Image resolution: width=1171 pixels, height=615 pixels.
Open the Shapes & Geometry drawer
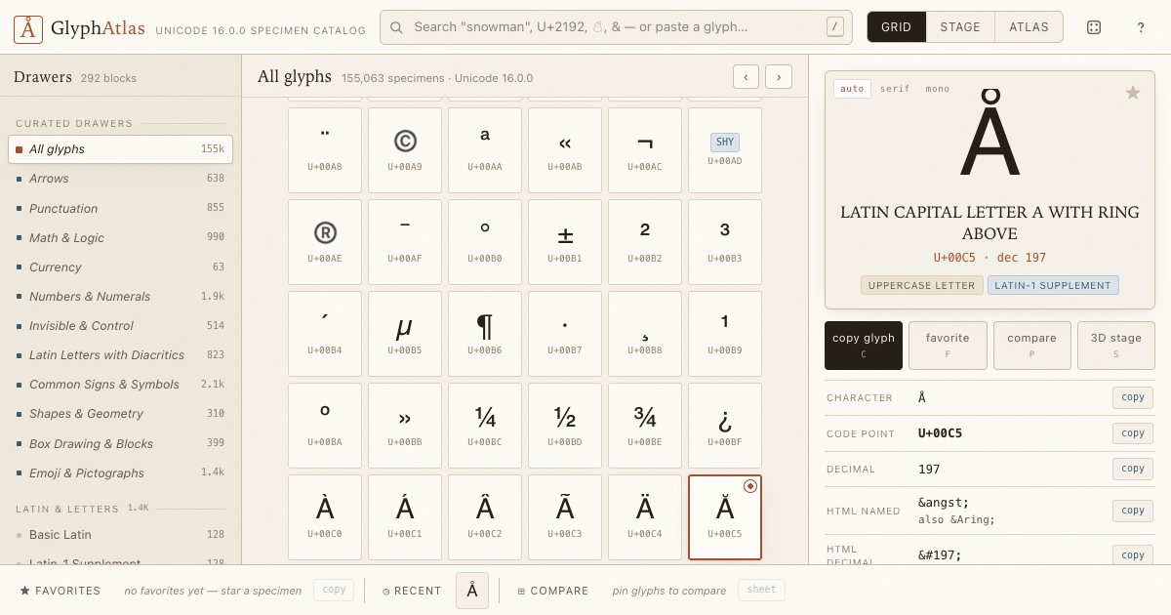121,413
